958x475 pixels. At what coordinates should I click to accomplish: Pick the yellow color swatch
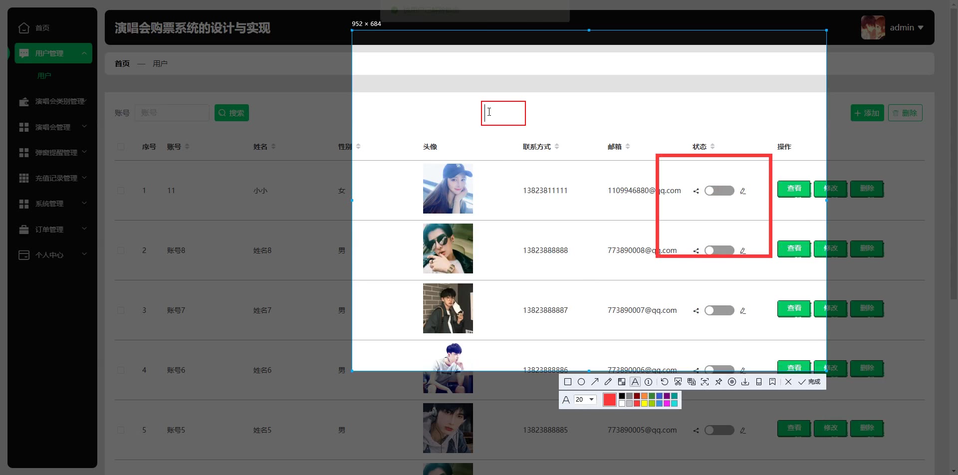644,403
